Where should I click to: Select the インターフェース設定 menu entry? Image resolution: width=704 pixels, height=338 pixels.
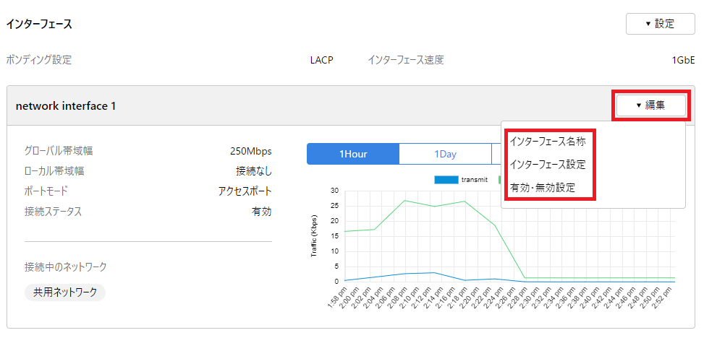547,164
